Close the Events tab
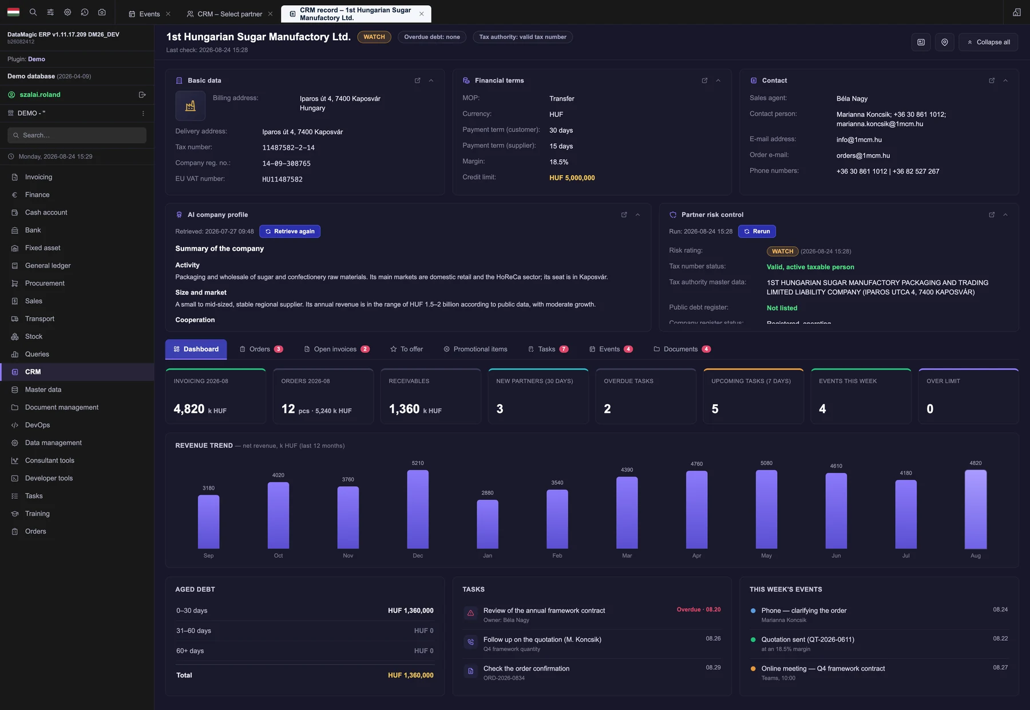The height and width of the screenshot is (710, 1030). (x=168, y=14)
